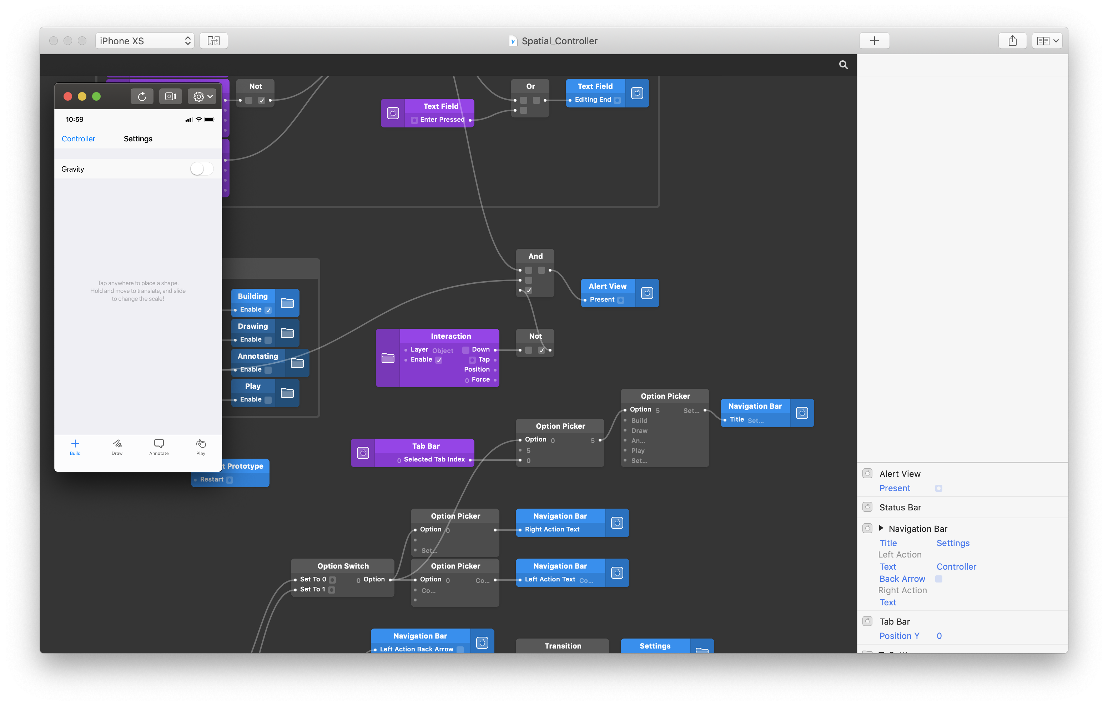Click Set To 1 pulse on Option Switch
Viewport: 1108px width, 706px height.
click(331, 590)
